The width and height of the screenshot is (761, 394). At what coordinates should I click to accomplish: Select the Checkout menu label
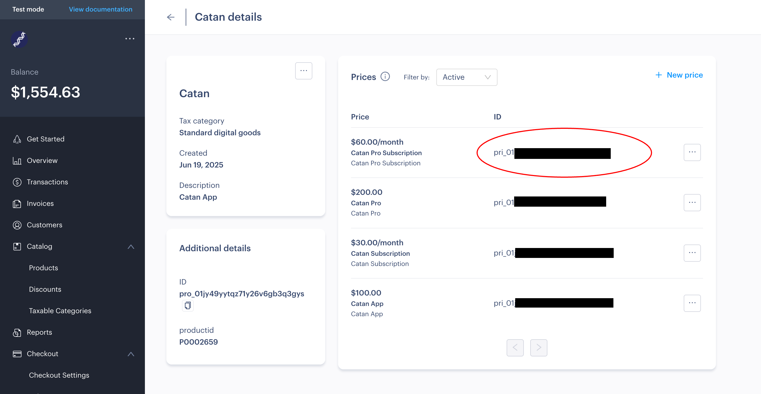43,354
